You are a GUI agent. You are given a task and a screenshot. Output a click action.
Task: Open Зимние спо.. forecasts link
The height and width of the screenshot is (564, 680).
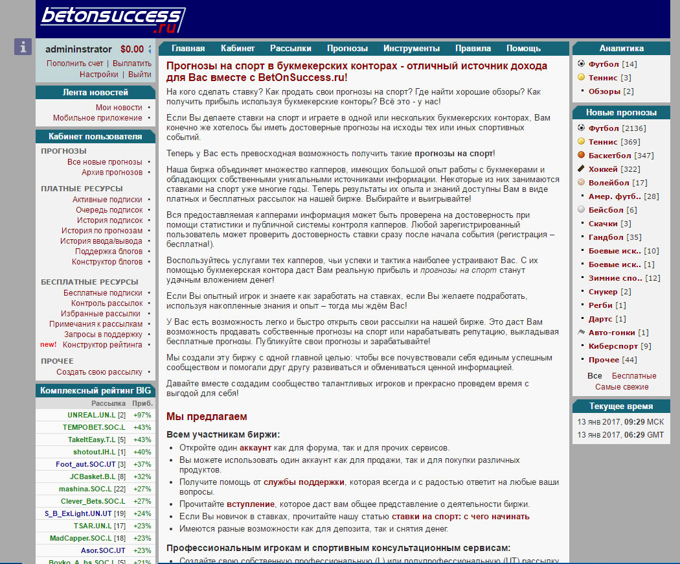615,278
